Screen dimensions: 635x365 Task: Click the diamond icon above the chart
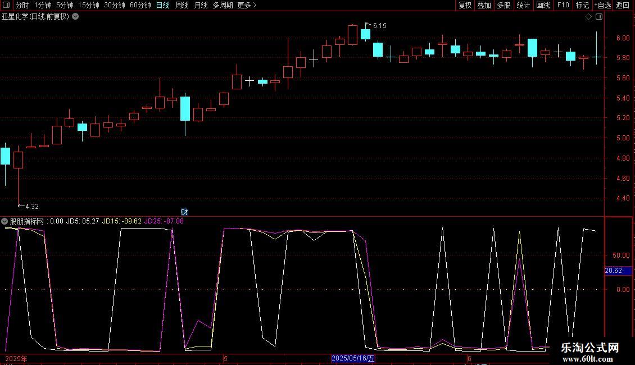pos(588,17)
